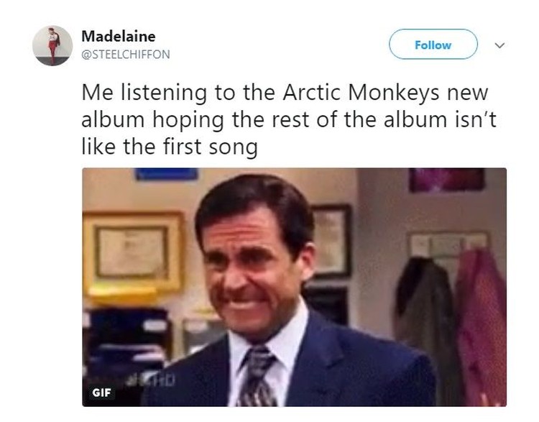Click the words 'Me listening' in the tweet
539x422 pixels.
[x=144, y=93]
